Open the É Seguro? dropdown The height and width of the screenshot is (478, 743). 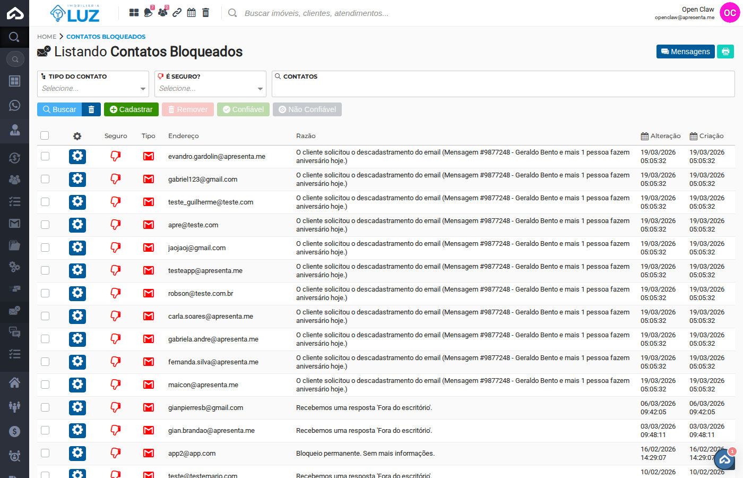pyautogui.click(x=210, y=88)
